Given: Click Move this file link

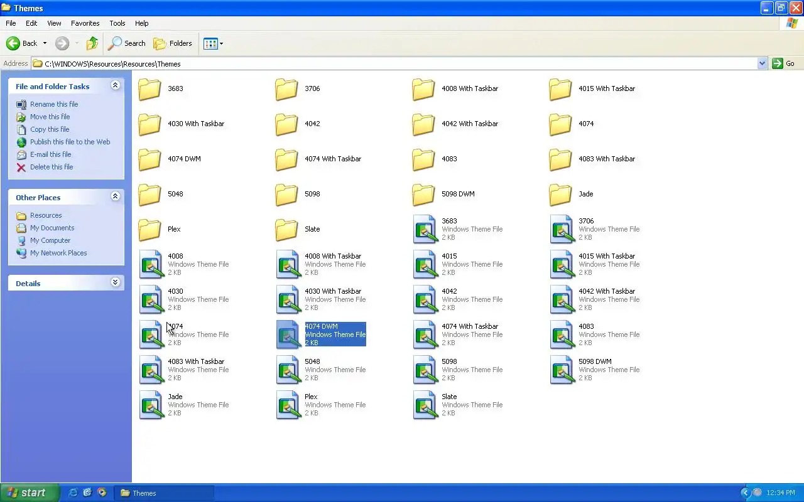Looking at the screenshot, I should (50, 117).
